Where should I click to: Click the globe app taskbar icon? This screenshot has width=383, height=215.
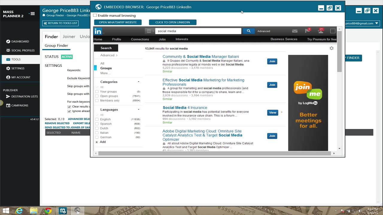coord(77,211)
